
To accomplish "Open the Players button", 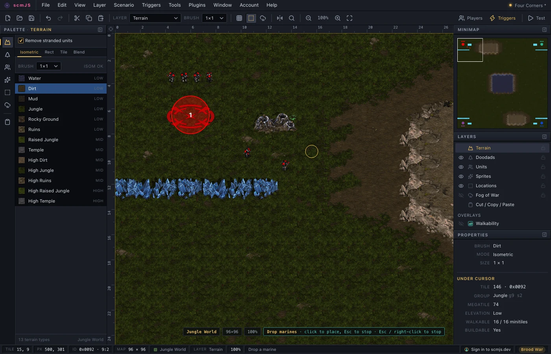I will (471, 18).
